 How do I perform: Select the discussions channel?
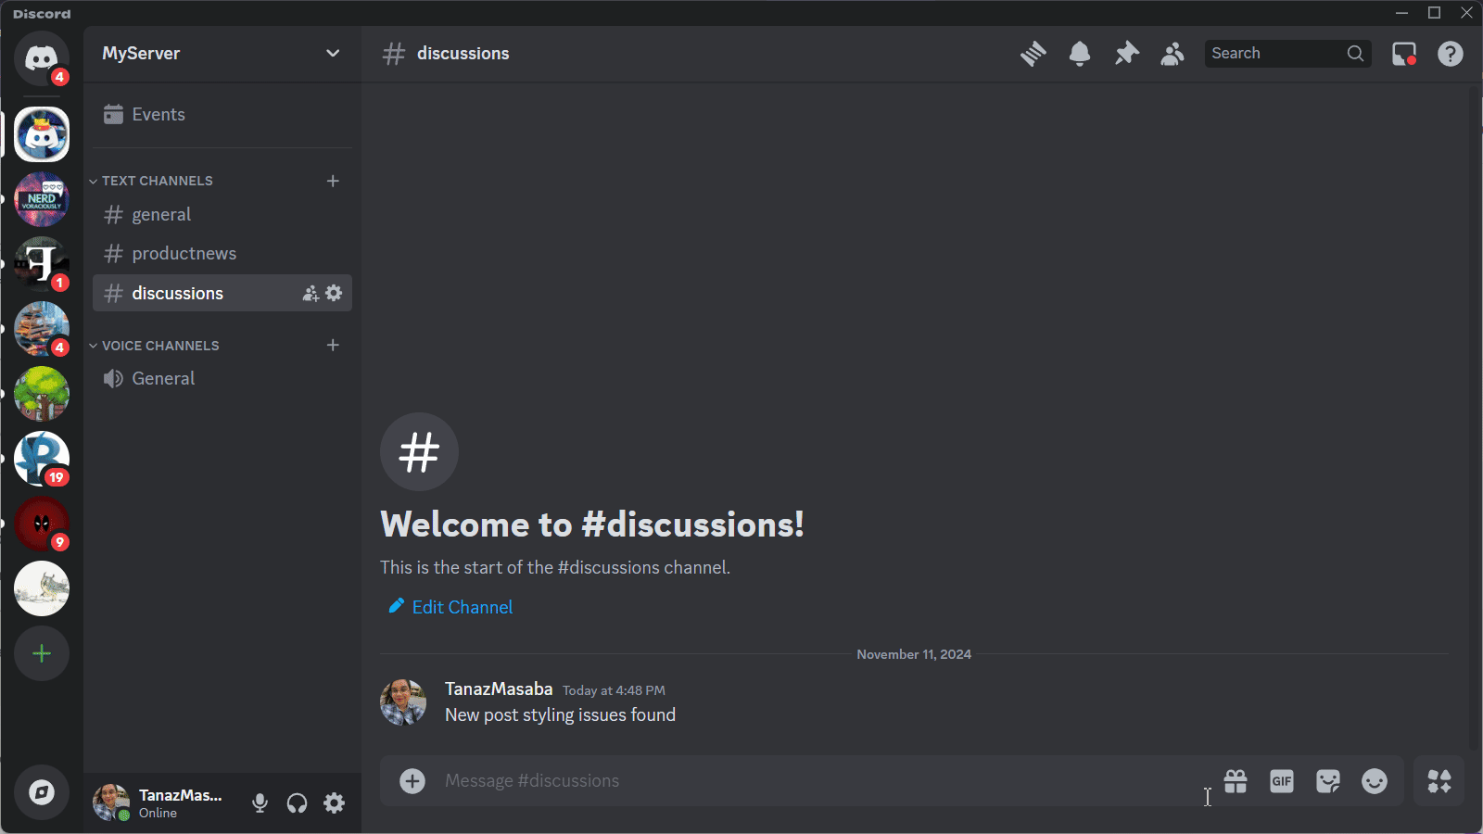tap(222, 293)
